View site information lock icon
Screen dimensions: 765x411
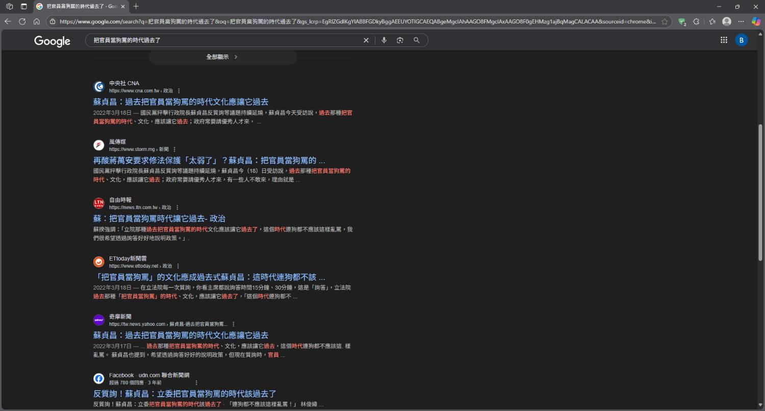point(53,21)
